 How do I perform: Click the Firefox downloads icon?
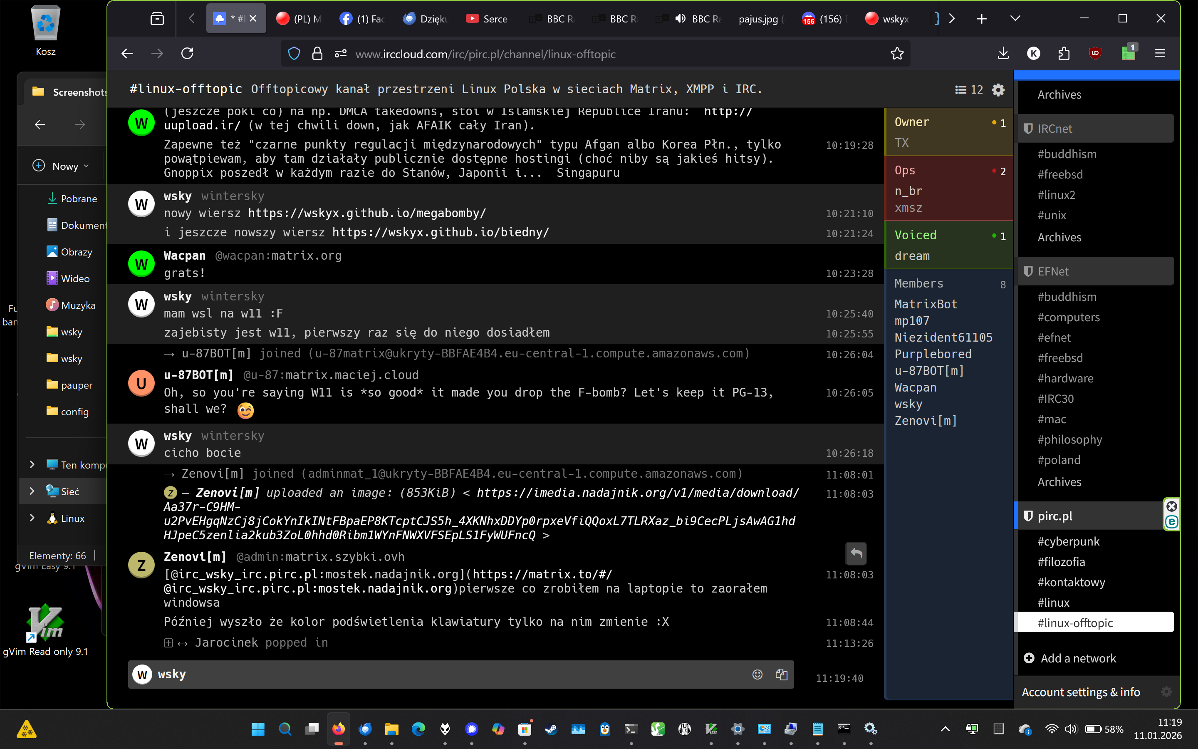click(x=1003, y=54)
